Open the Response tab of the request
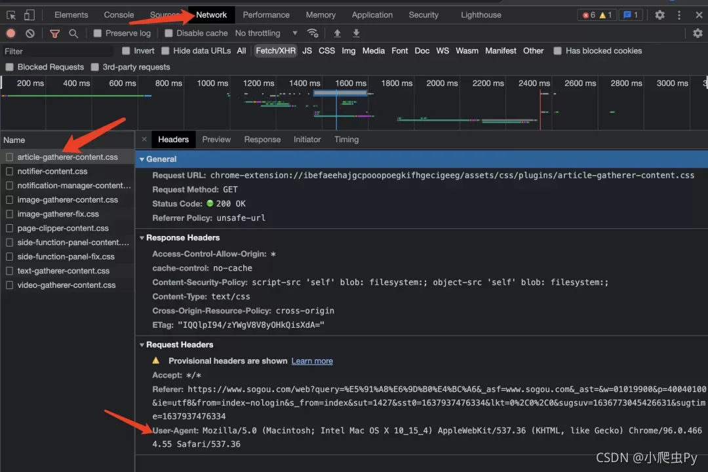 point(262,140)
